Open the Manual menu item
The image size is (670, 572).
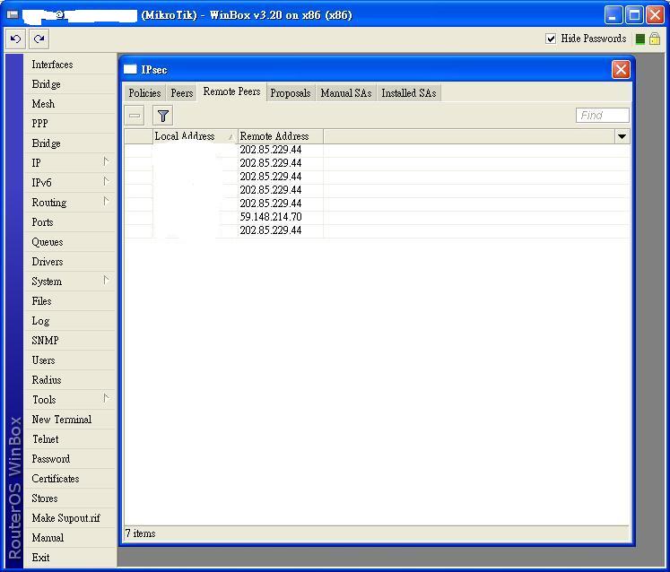click(70, 538)
